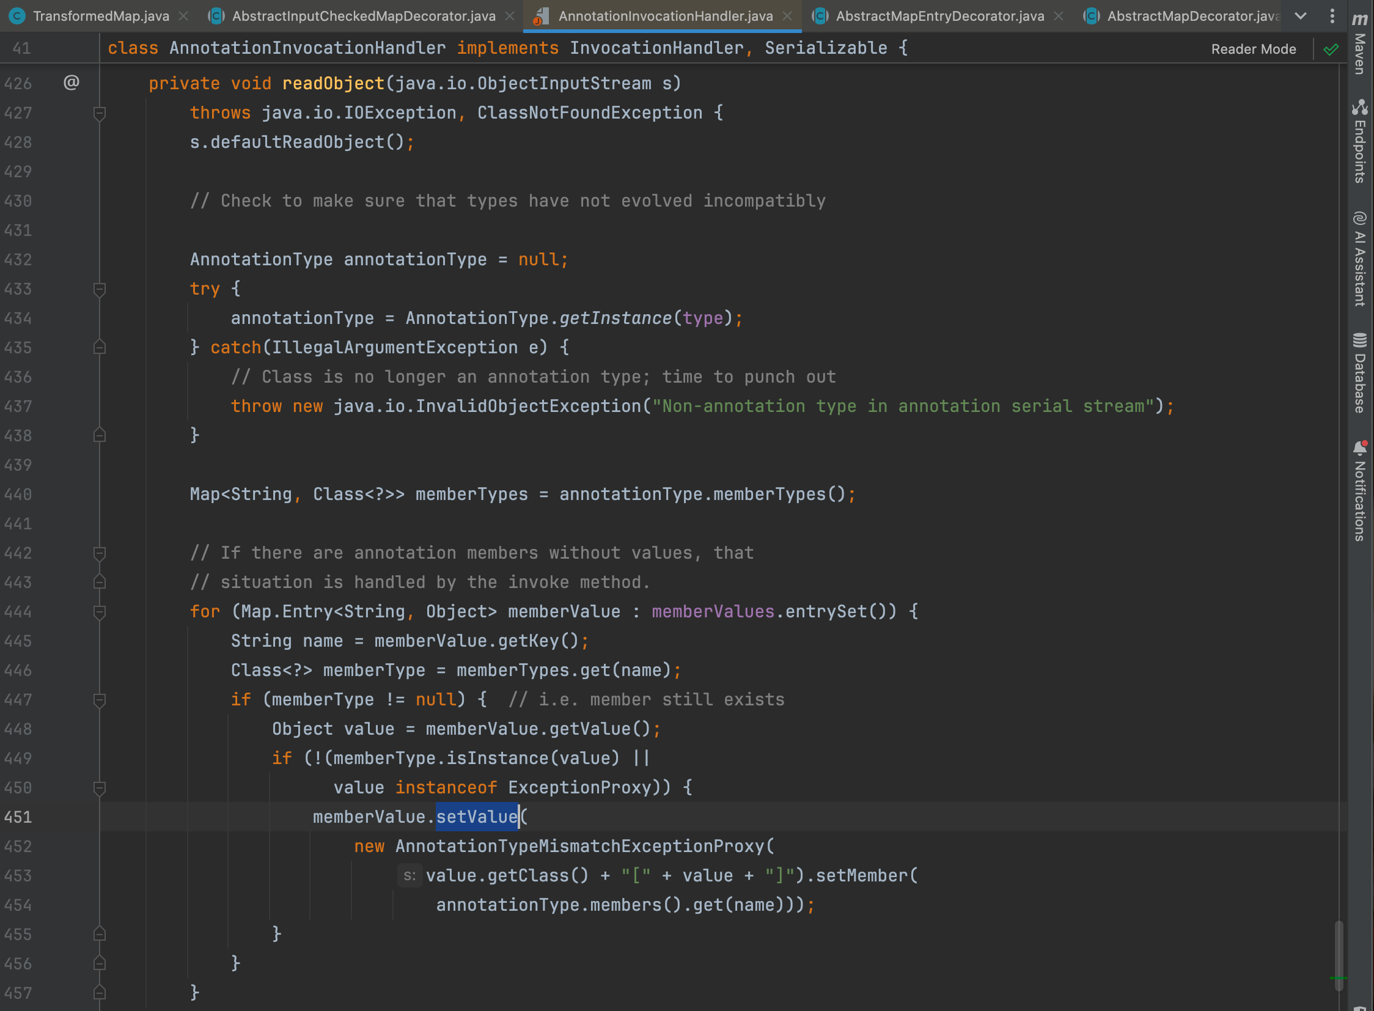Open the Notifications panel
The height and width of the screenshot is (1011, 1374).
[x=1359, y=491]
